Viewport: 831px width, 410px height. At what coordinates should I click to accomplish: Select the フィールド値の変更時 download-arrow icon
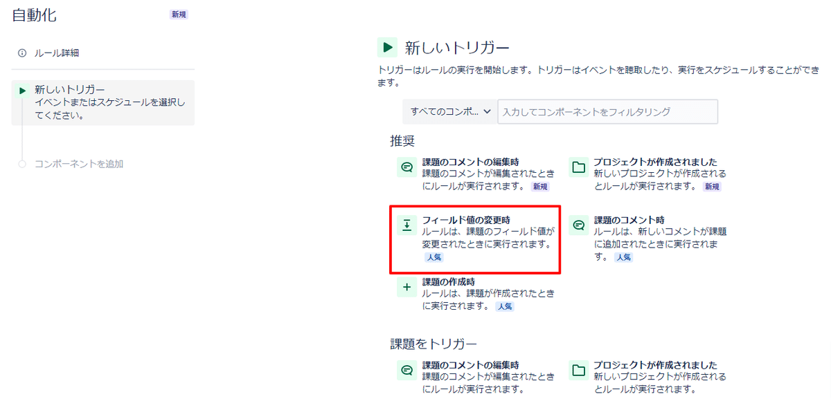(407, 225)
